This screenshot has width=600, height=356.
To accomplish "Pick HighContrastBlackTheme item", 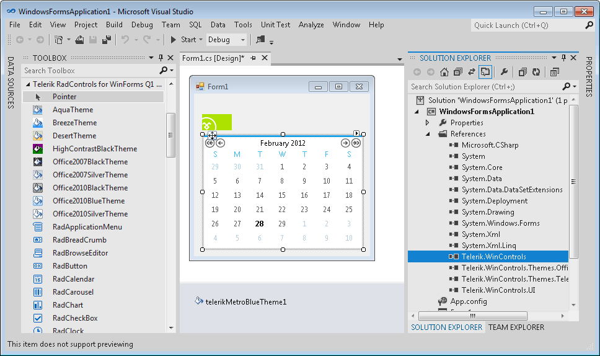I will (95, 149).
